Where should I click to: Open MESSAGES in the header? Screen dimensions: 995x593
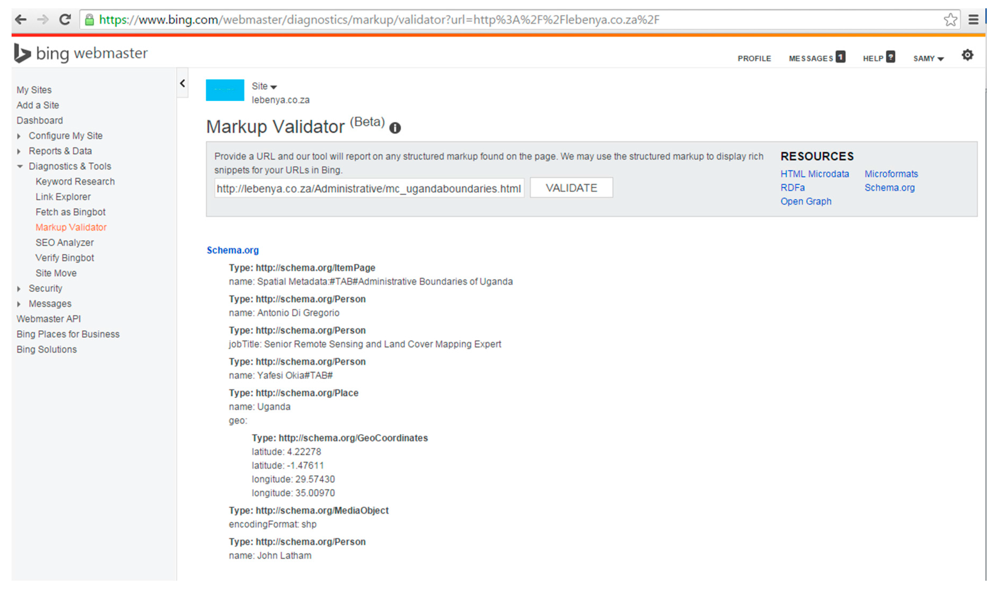[x=811, y=58]
